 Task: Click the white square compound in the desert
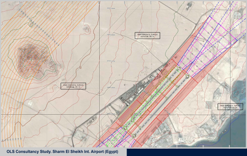coord(30,103)
